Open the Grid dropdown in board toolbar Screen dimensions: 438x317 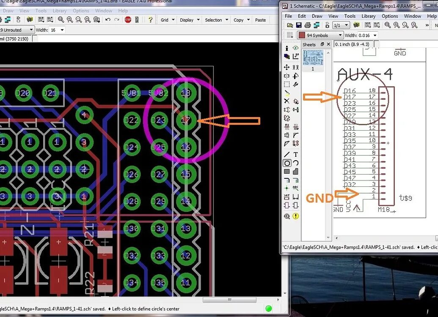[168, 20]
